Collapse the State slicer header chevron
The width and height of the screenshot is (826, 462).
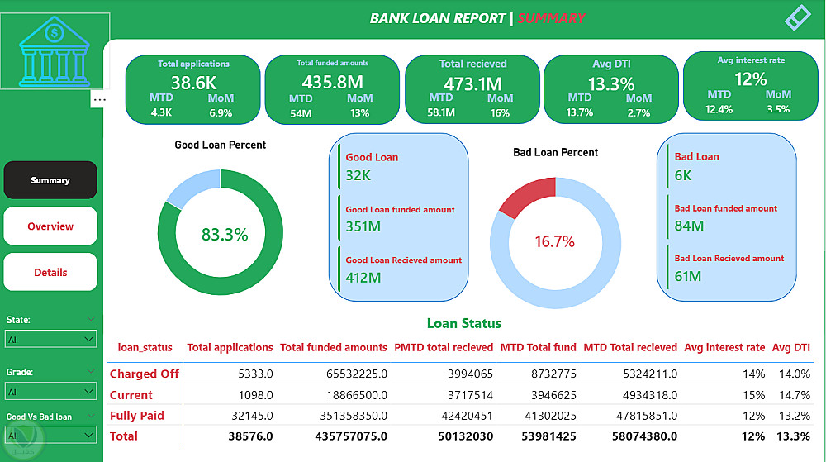point(91,319)
